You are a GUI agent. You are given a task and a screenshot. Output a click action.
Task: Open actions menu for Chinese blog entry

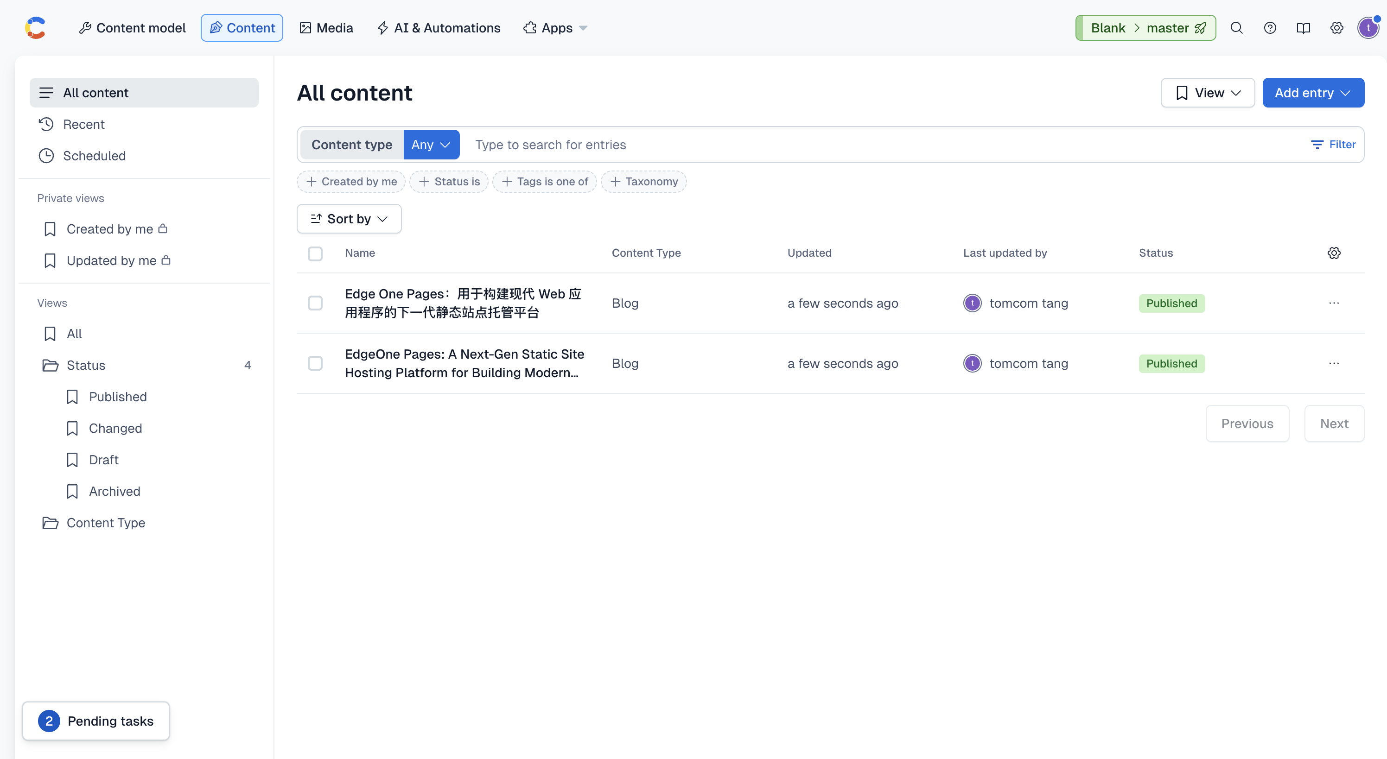[1334, 303]
